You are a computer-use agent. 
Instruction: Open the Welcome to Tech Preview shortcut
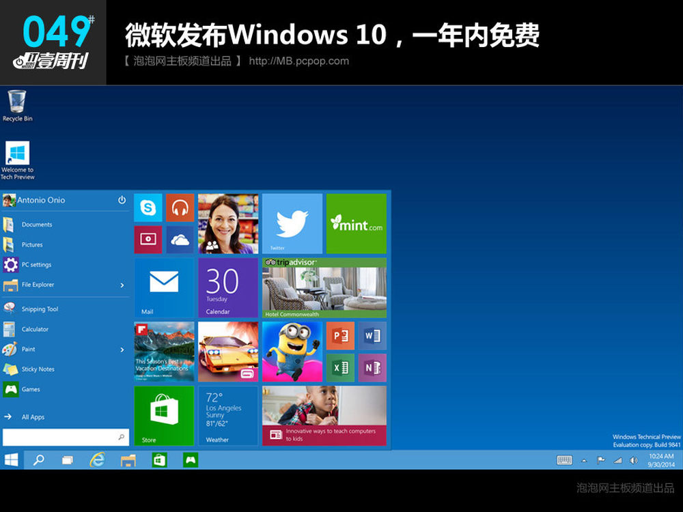click(x=18, y=160)
